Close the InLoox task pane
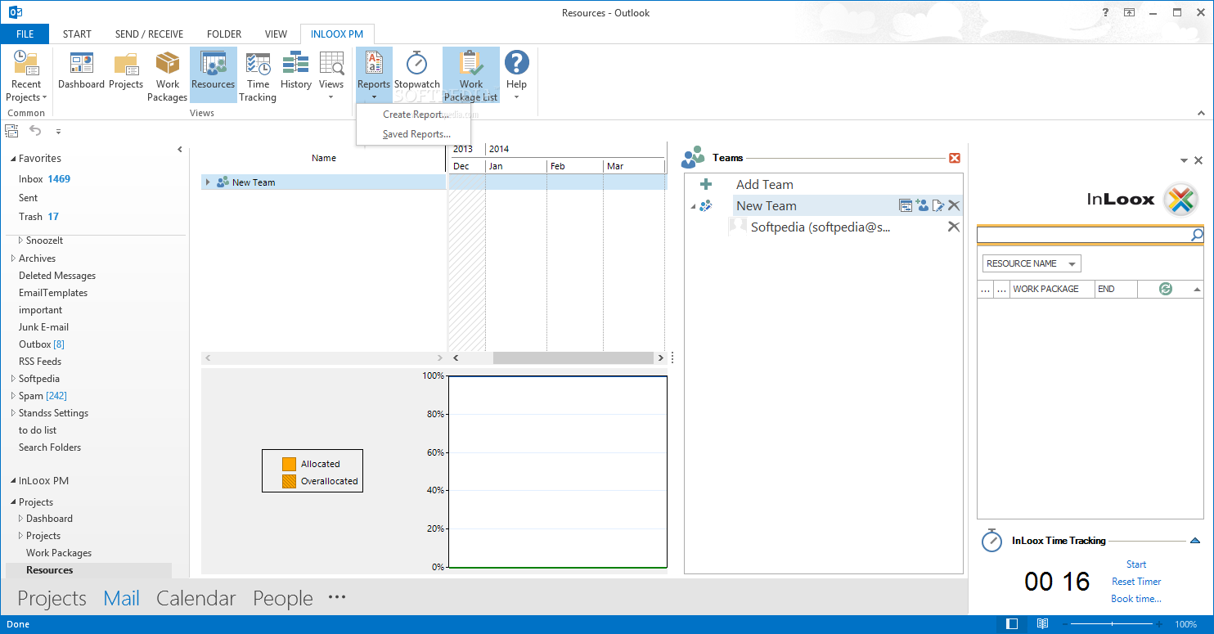 pyautogui.click(x=1198, y=161)
